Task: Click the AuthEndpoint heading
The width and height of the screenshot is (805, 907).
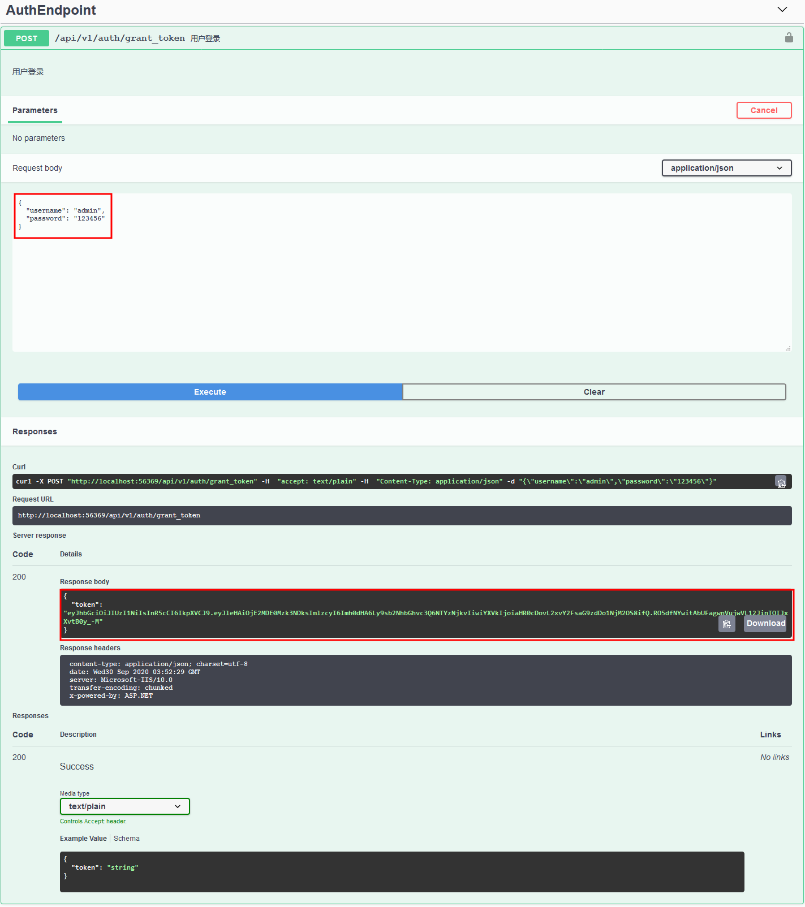Action: 51,10
